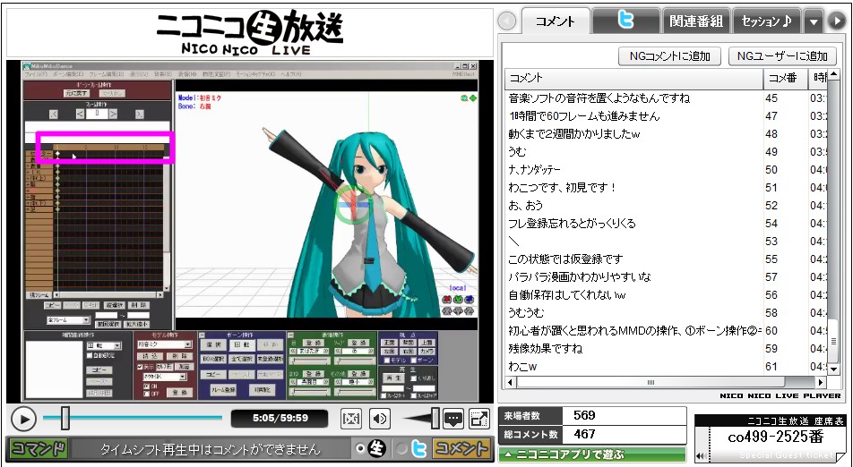Mute audio with the speaker icon
The width and height of the screenshot is (853, 467).
[x=380, y=419]
